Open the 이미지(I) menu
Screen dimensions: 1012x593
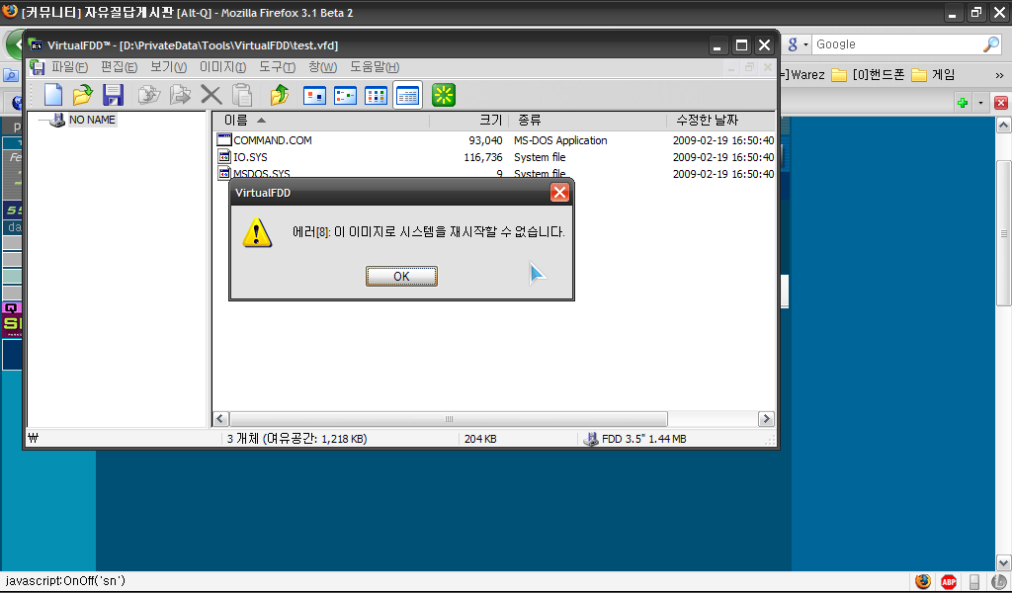click(222, 67)
